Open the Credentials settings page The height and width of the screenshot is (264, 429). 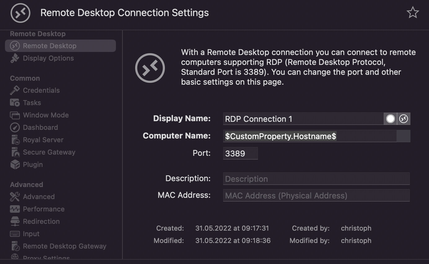pos(41,90)
